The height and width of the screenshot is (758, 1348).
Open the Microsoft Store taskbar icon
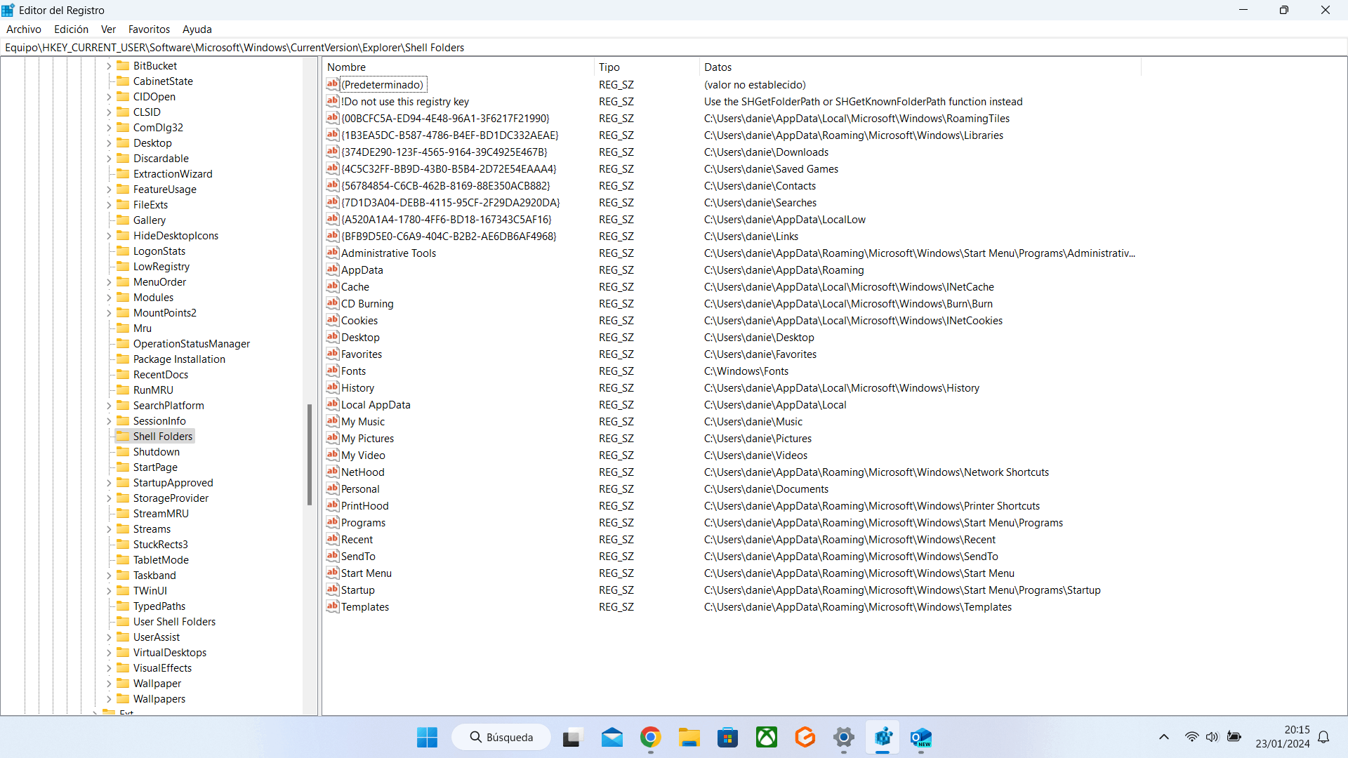tap(727, 737)
